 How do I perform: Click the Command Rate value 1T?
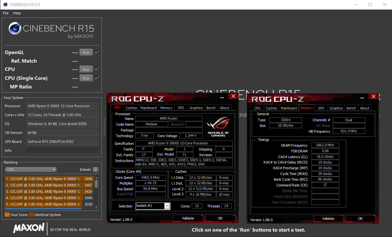click(325, 185)
